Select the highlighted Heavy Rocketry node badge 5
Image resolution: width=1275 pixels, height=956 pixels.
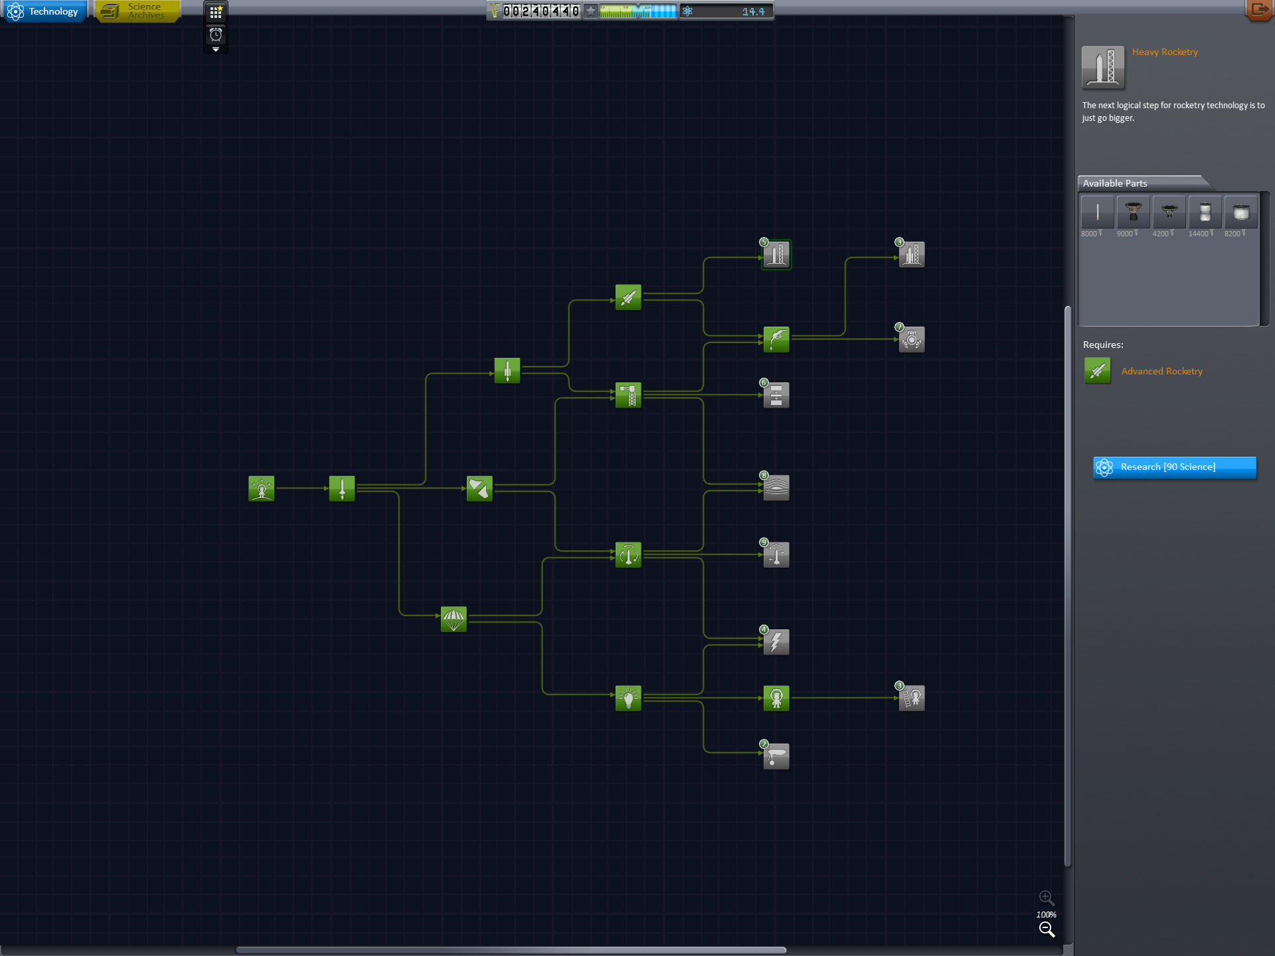click(x=776, y=255)
